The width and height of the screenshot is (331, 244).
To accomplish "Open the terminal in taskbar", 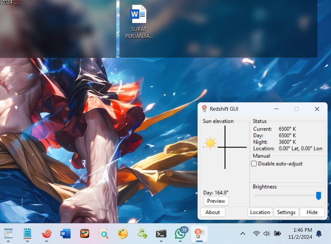I will tap(161, 234).
